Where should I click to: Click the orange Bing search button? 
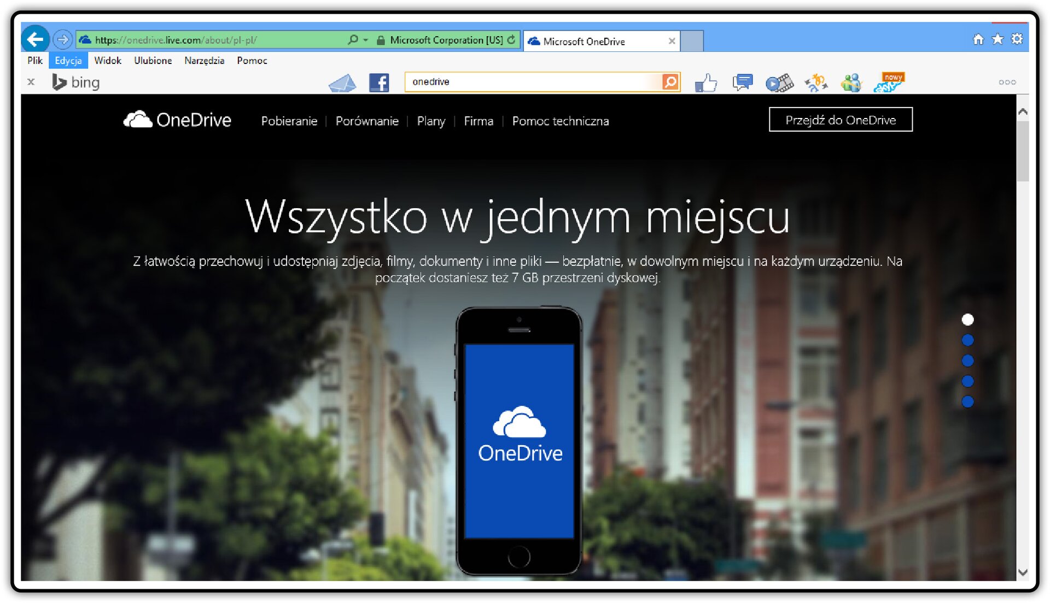(670, 82)
